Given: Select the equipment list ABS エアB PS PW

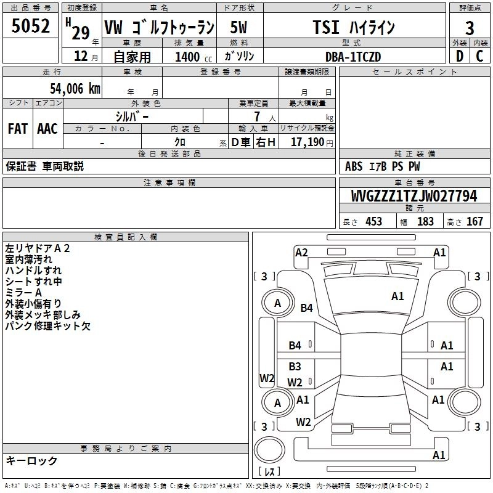Looking at the screenshot, I should click(x=382, y=166).
